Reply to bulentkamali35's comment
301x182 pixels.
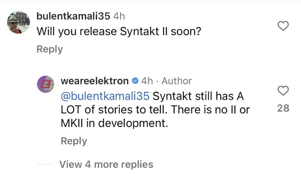pos(49,49)
